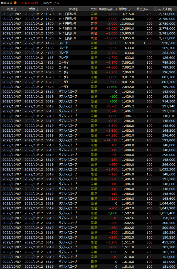The height and width of the screenshot is (269, 177).
Task: Click the ダブル・スコープ row with -2,800 loss
Action: coord(88,213)
